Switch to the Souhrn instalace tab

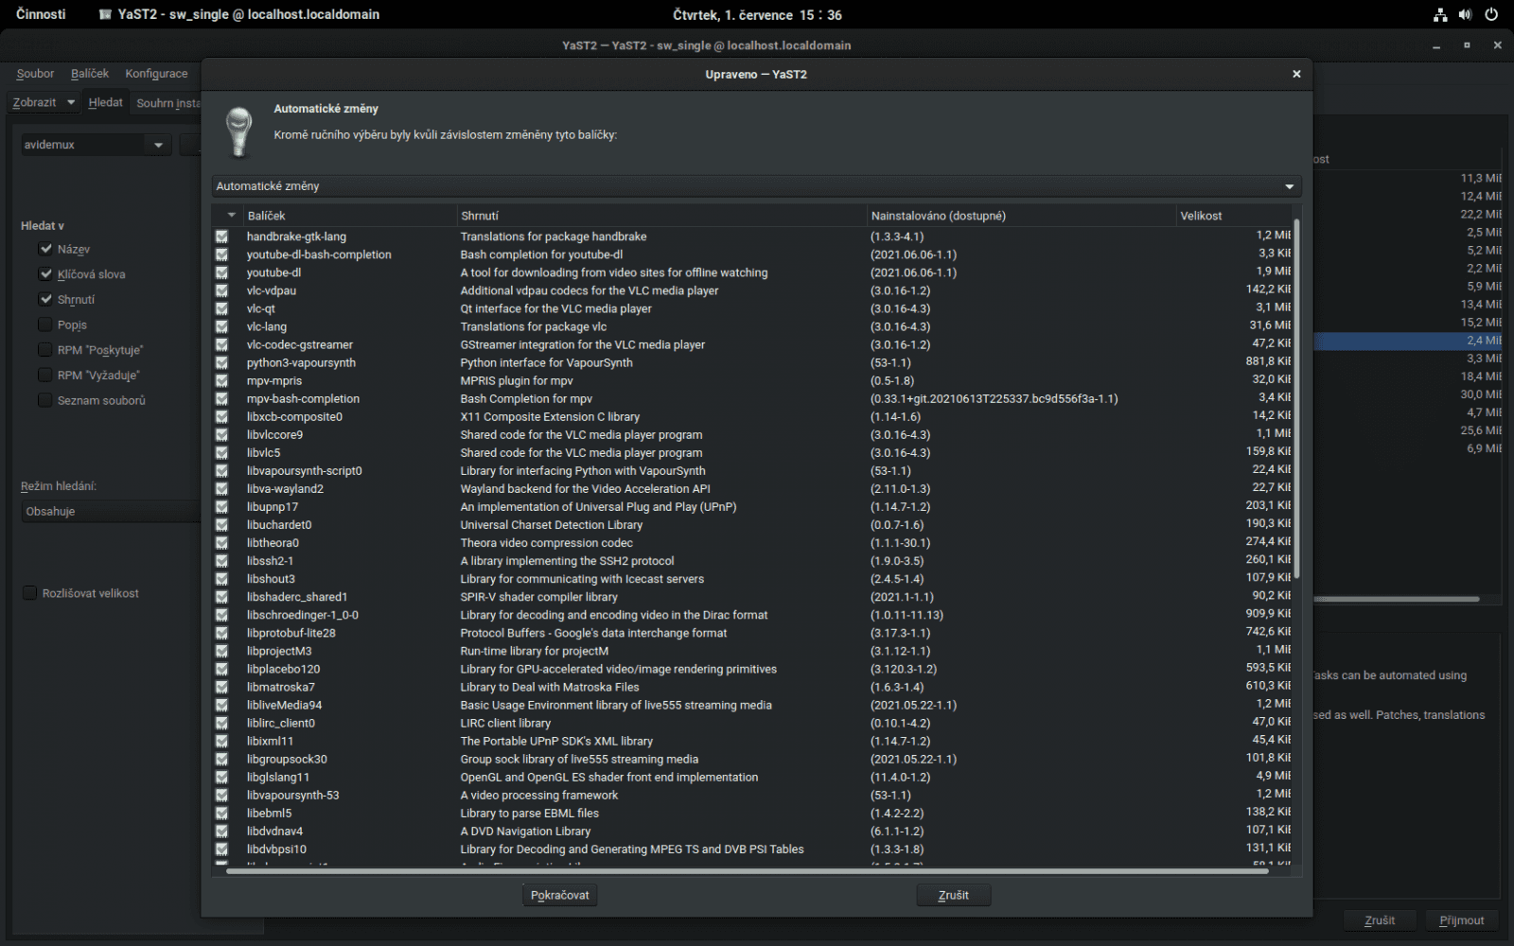tap(167, 102)
